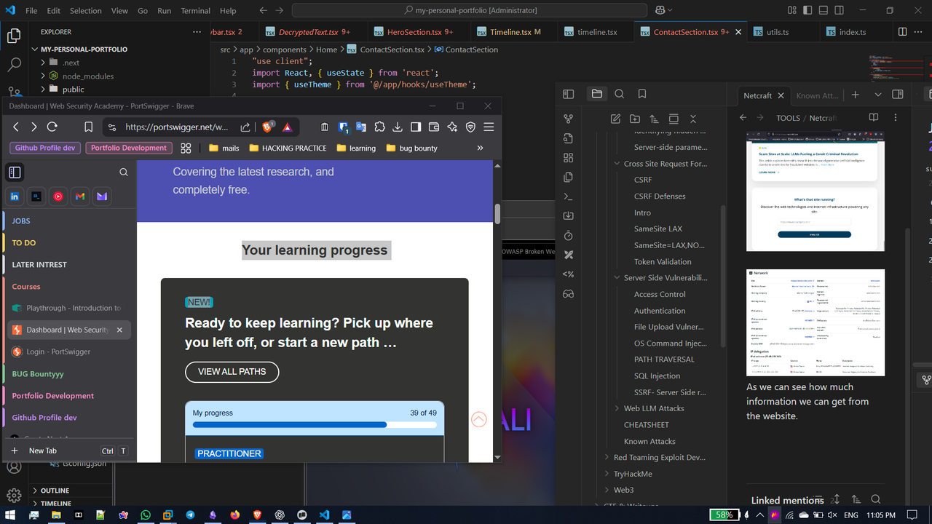The image size is (932, 524).
Task: Open VS Code Manage gear icon
Action: [x=14, y=496]
